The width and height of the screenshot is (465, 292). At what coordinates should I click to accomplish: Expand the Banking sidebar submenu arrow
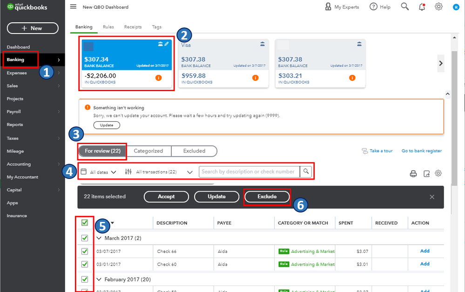[x=59, y=60]
